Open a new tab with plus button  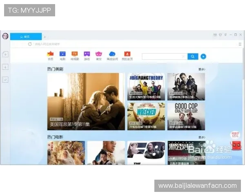pyautogui.click(x=45, y=37)
